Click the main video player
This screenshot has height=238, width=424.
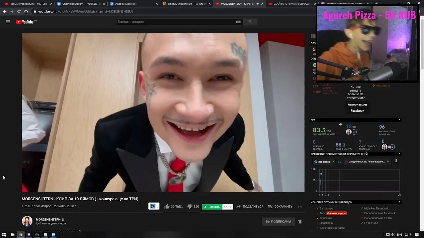coord(163,112)
